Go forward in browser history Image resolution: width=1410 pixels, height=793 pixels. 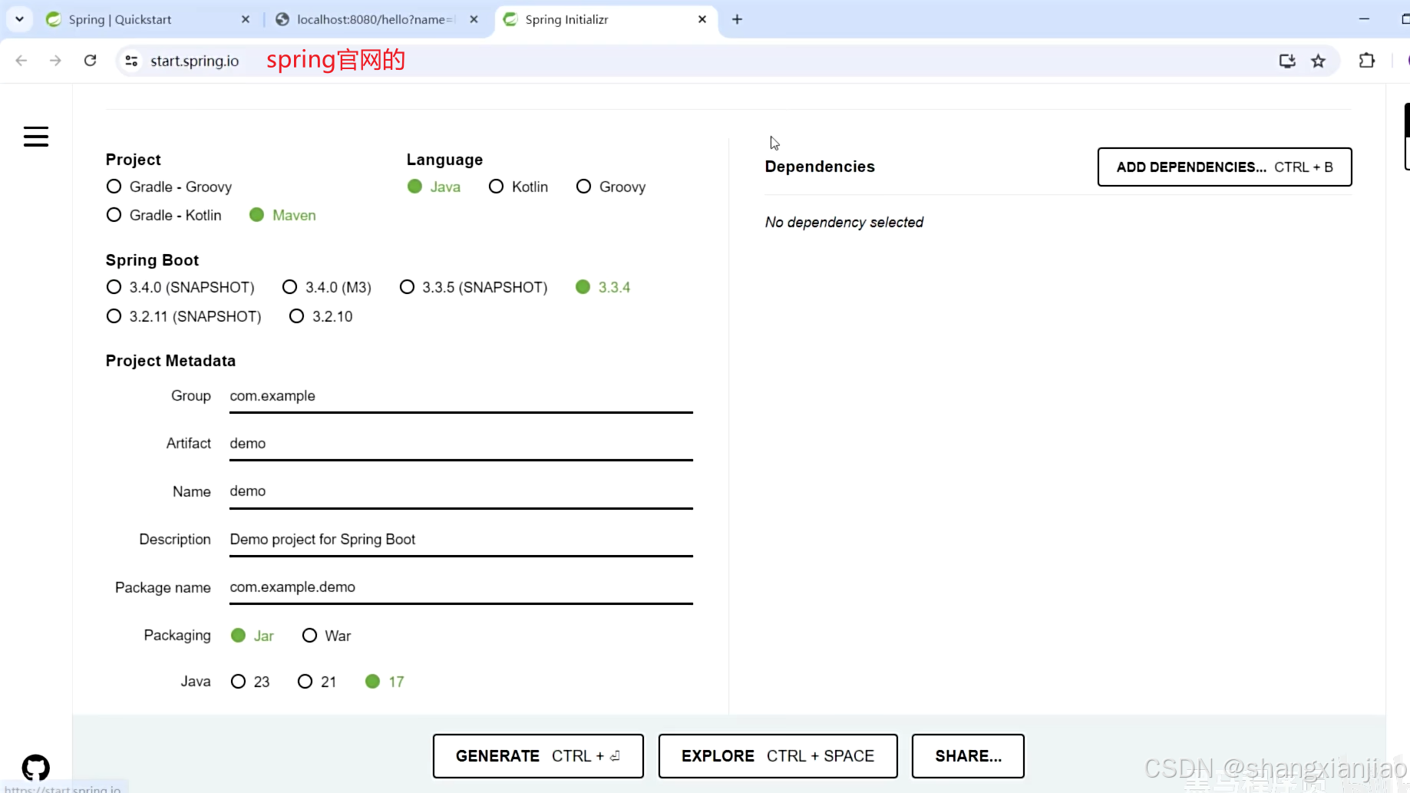pyautogui.click(x=55, y=61)
